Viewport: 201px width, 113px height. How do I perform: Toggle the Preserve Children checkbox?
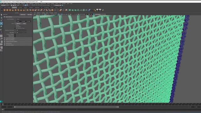15,34
